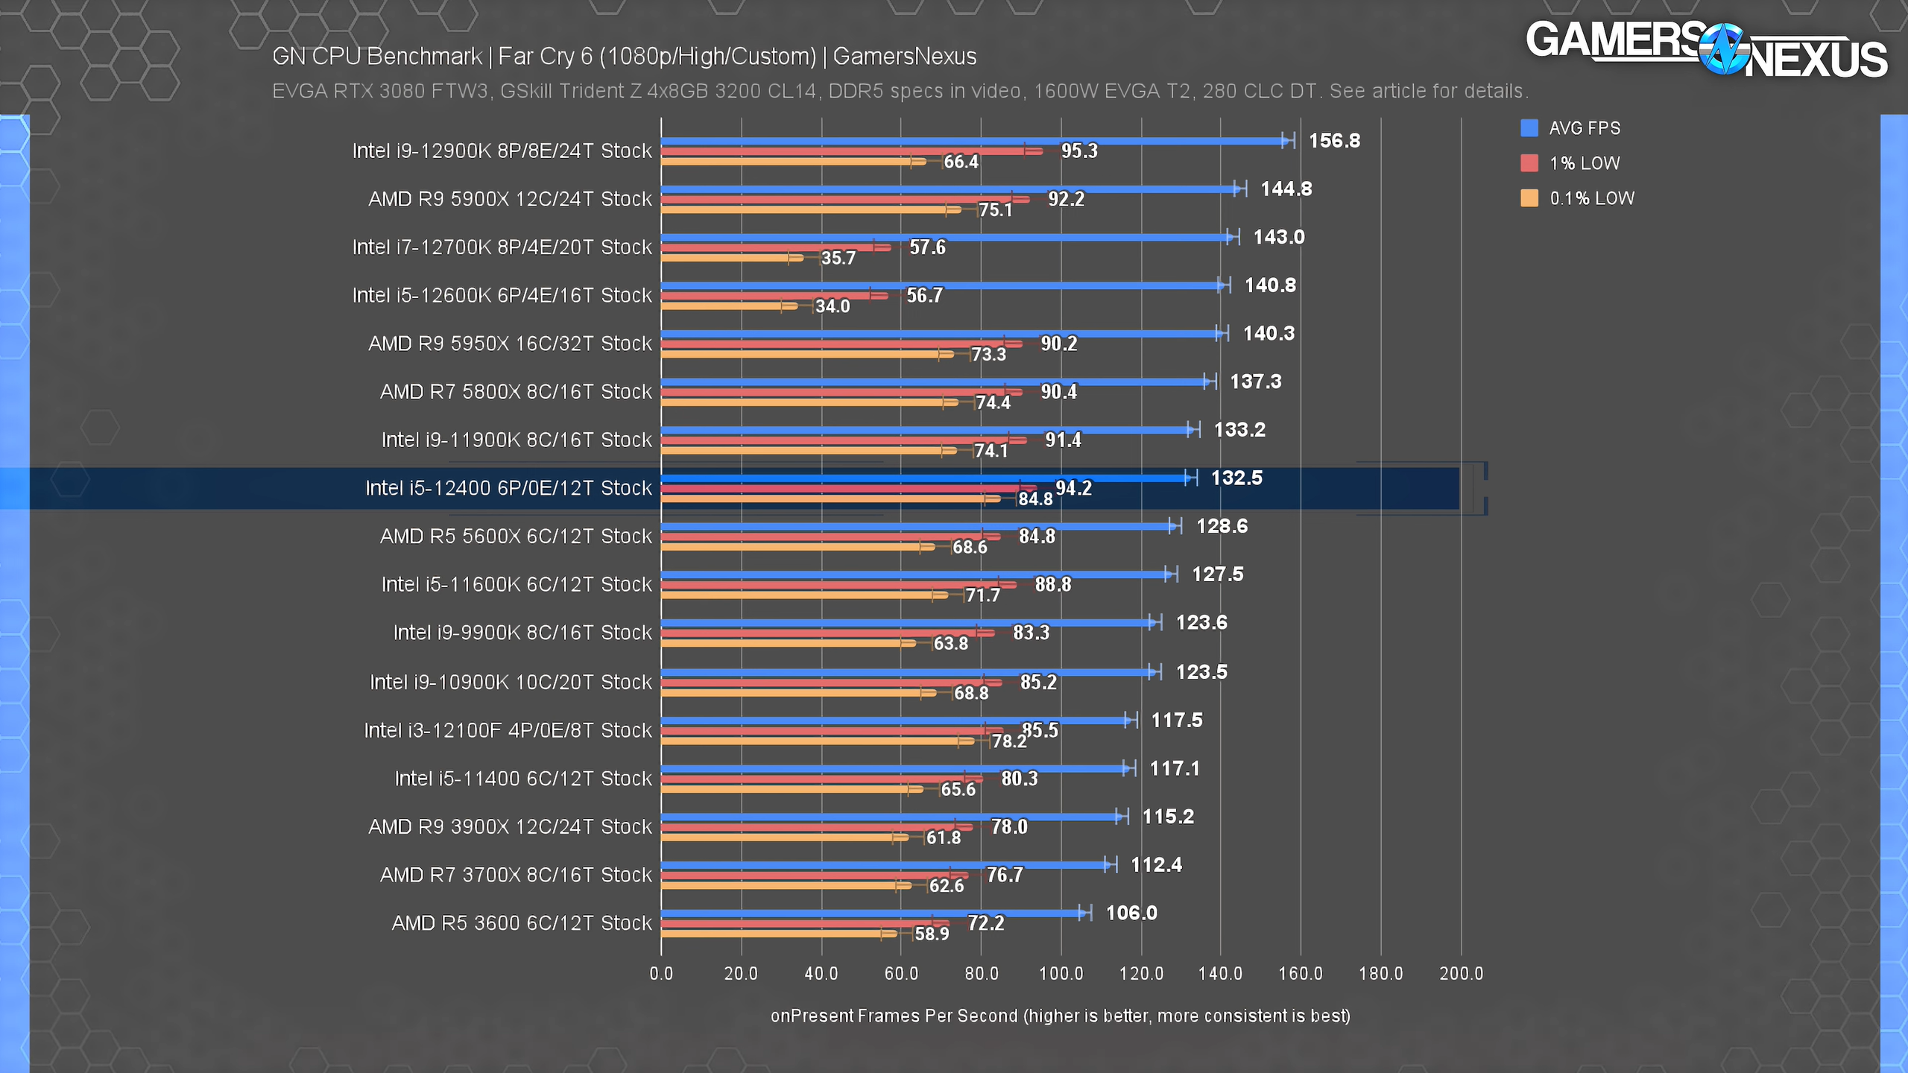Viewport: 1908px width, 1073px height.
Task: Click the 'AVG FPS' legend label
Action: 1585,128
